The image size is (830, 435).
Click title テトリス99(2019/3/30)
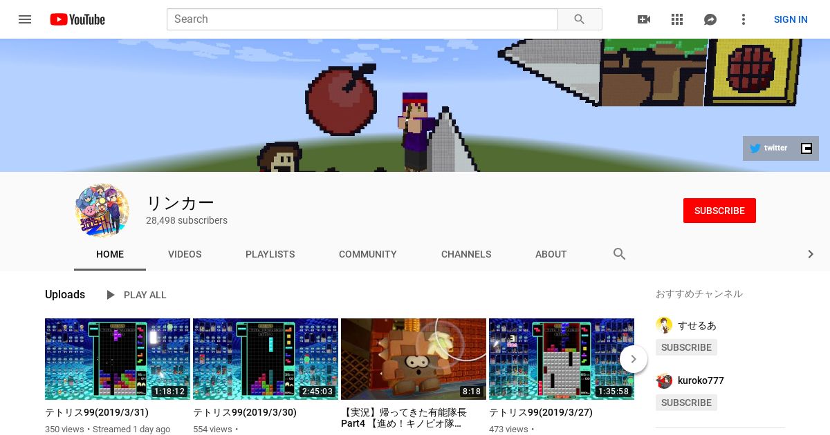click(x=245, y=412)
